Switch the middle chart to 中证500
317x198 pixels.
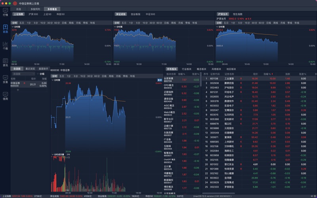[x=150, y=14]
